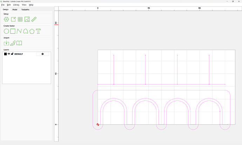Open the design library book icon
Screen dimensions: 242x145
pos(19,43)
